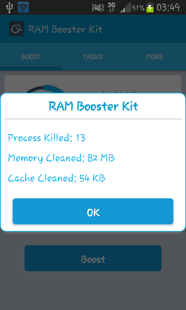Image resolution: width=186 pixels, height=310 pixels.
Task: Tap the RAM Booster Kit gear icon
Action: [17, 29]
